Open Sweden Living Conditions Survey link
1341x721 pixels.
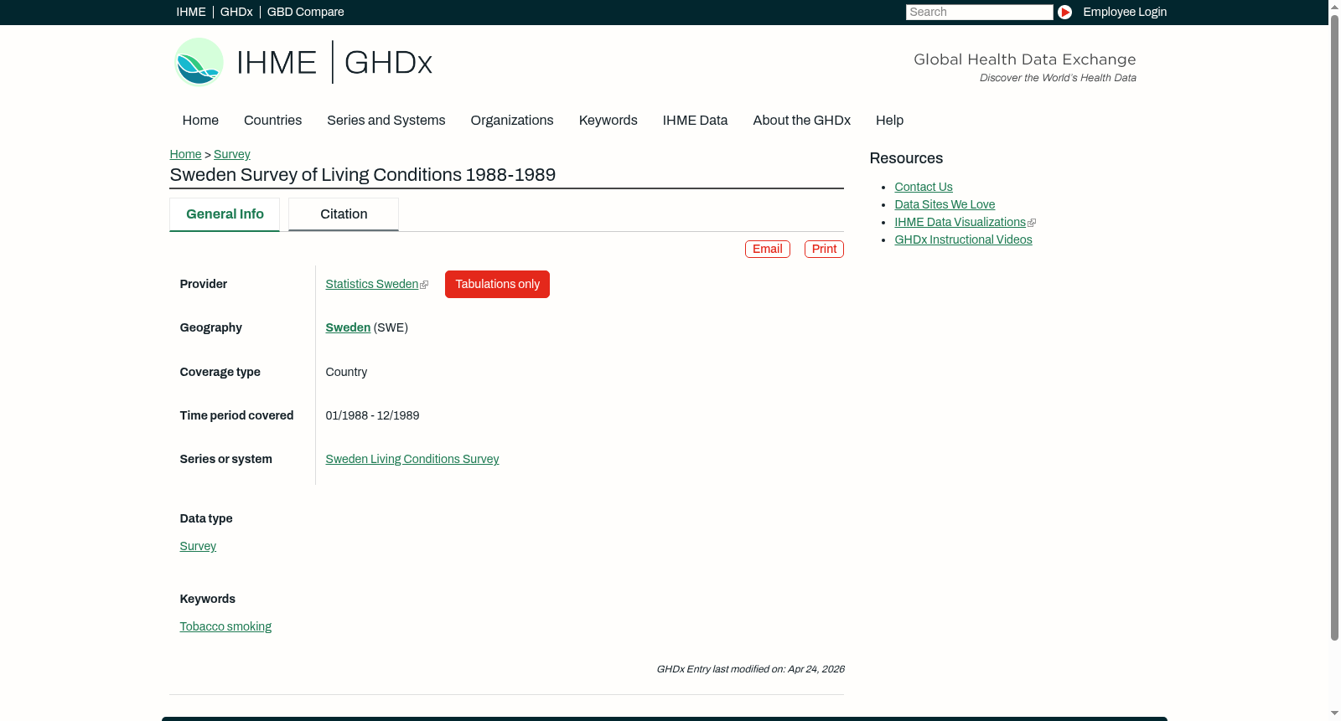pos(412,460)
